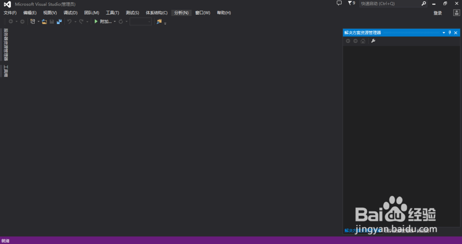Close the Solution Explorer panel
The width and height of the screenshot is (462, 244).
(456, 33)
